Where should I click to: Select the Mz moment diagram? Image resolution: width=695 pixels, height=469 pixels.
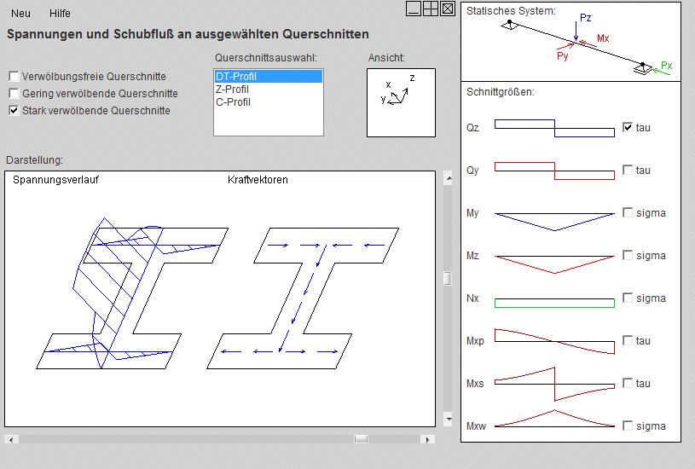554,263
